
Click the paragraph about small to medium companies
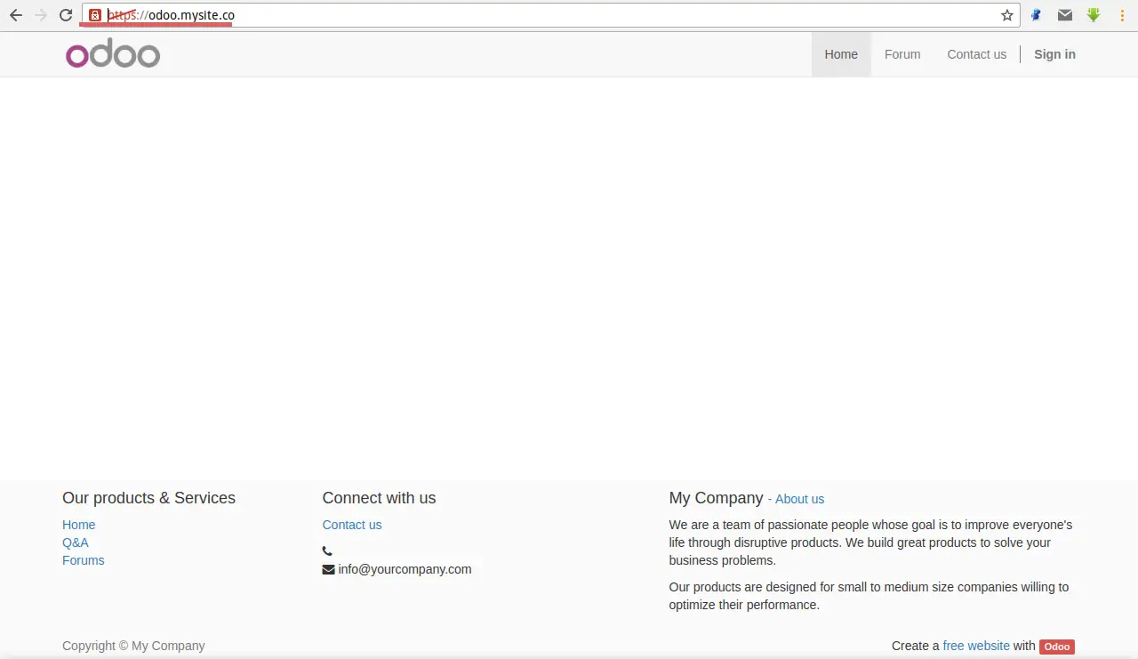point(869,596)
